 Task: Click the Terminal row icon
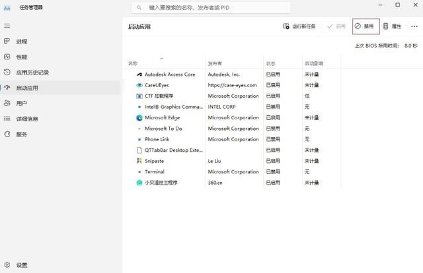139,171
